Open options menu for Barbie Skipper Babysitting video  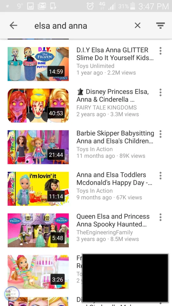point(160,134)
